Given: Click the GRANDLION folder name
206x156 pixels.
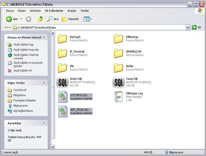Looking at the screenshot, I should 133,52.
